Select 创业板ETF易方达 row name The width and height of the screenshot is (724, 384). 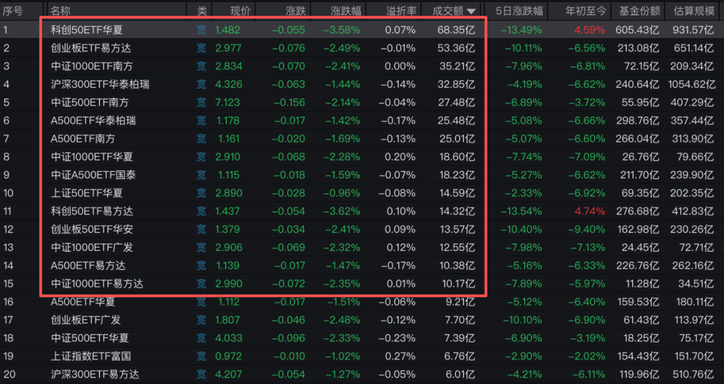91,48
